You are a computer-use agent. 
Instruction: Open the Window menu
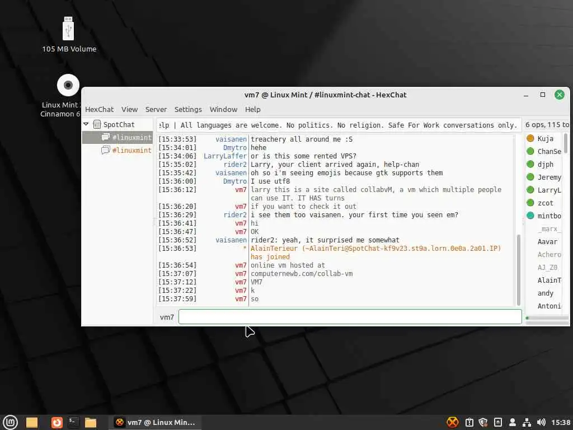(223, 109)
